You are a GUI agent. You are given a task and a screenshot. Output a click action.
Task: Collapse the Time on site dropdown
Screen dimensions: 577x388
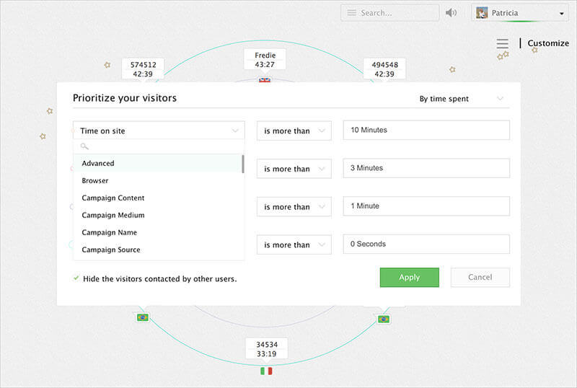pos(159,131)
